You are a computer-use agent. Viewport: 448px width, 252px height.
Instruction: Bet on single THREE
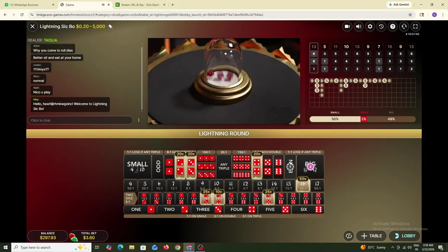tap(207, 209)
